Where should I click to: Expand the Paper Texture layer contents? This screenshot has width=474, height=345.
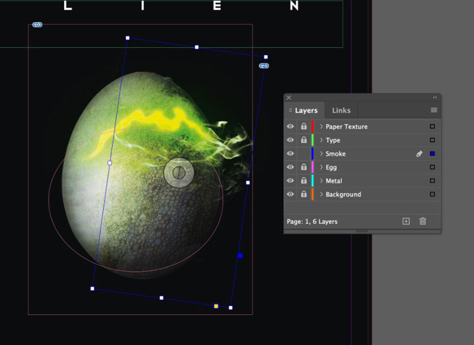(x=321, y=127)
